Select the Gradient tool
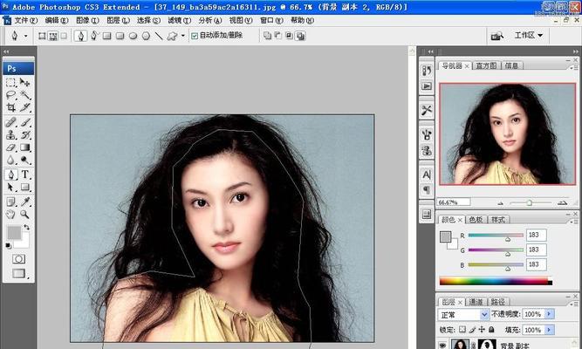The height and width of the screenshot is (349, 582). (25, 147)
